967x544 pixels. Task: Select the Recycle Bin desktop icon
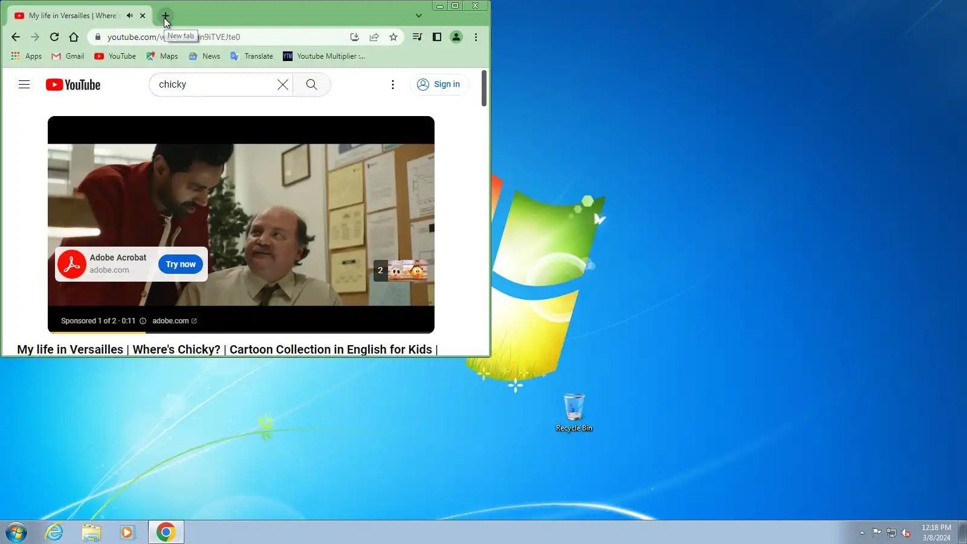[574, 412]
